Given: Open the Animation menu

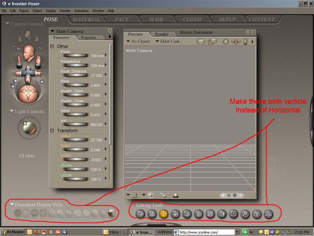Looking at the screenshot, I should click(81, 11).
